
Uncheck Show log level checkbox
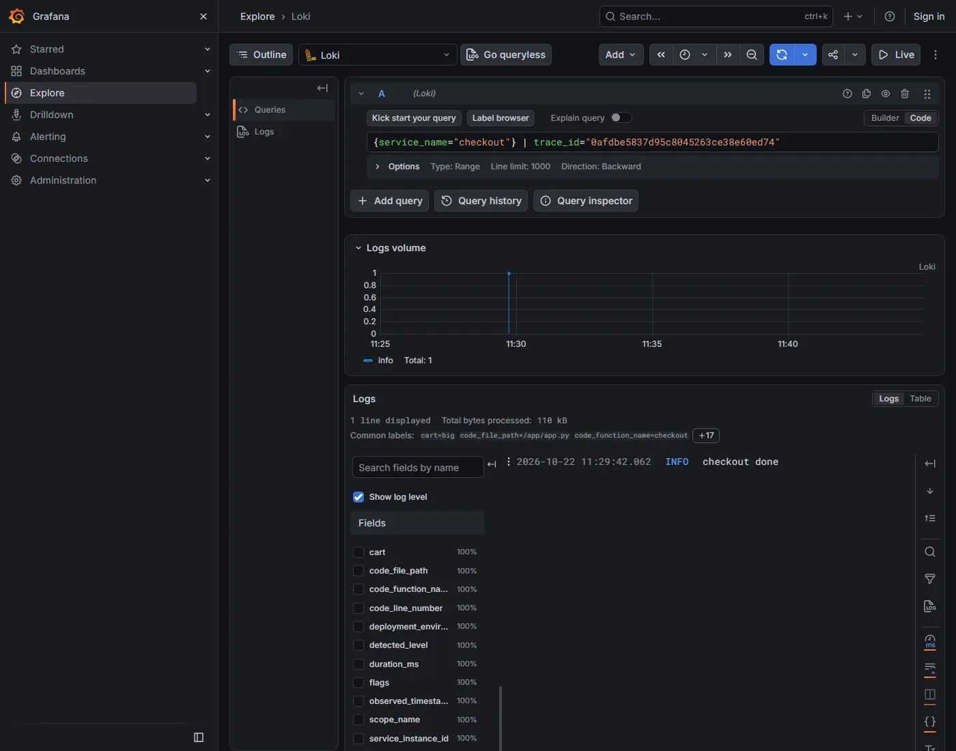coord(358,497)
